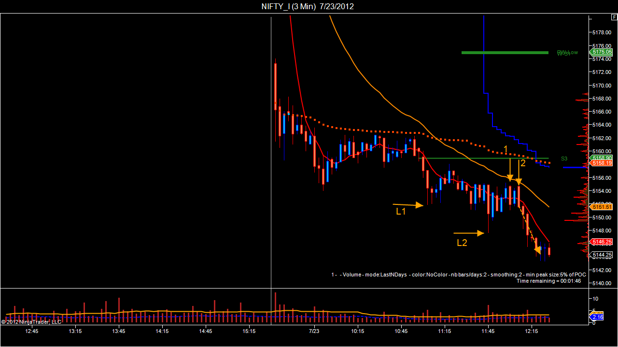This screenshot has width=618, height=347.
Task: Click the 5164.00 price axis label
Action: 602,125
